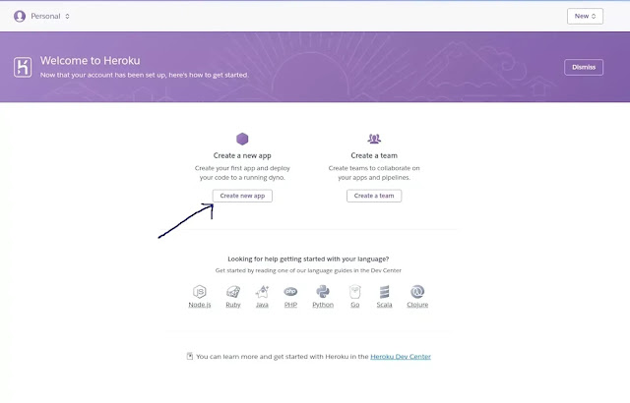
Task: Open the Python guide link
Action: 323,305
